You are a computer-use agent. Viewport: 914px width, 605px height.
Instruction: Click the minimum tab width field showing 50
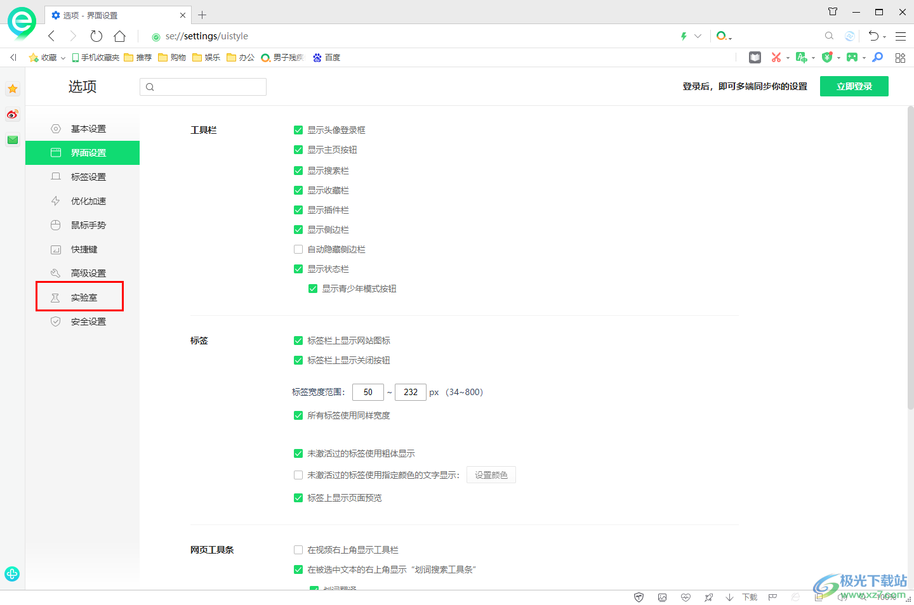368,392
